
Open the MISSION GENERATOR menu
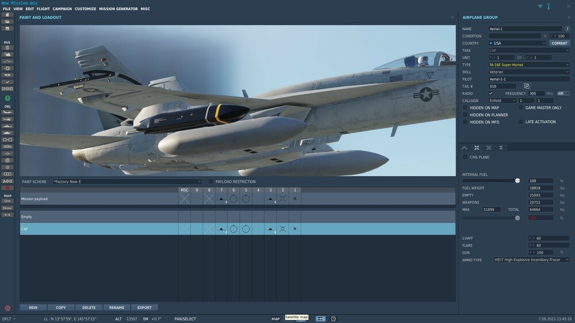(x=118, y=9)
